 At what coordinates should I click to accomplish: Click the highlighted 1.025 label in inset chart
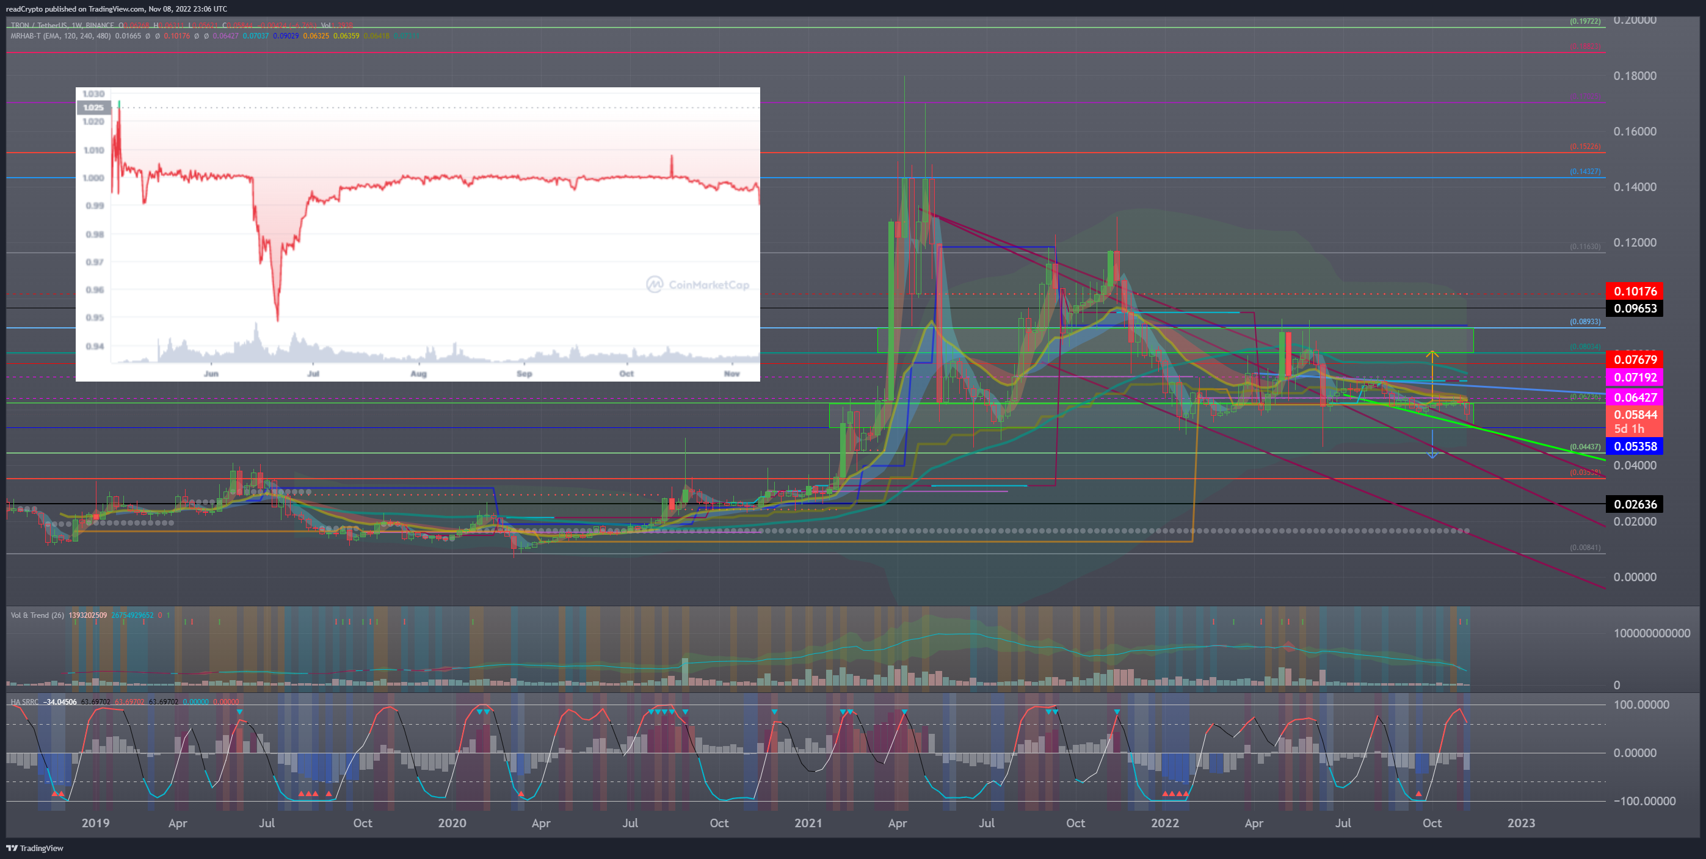pyautogui.click(x=93, y=107)
